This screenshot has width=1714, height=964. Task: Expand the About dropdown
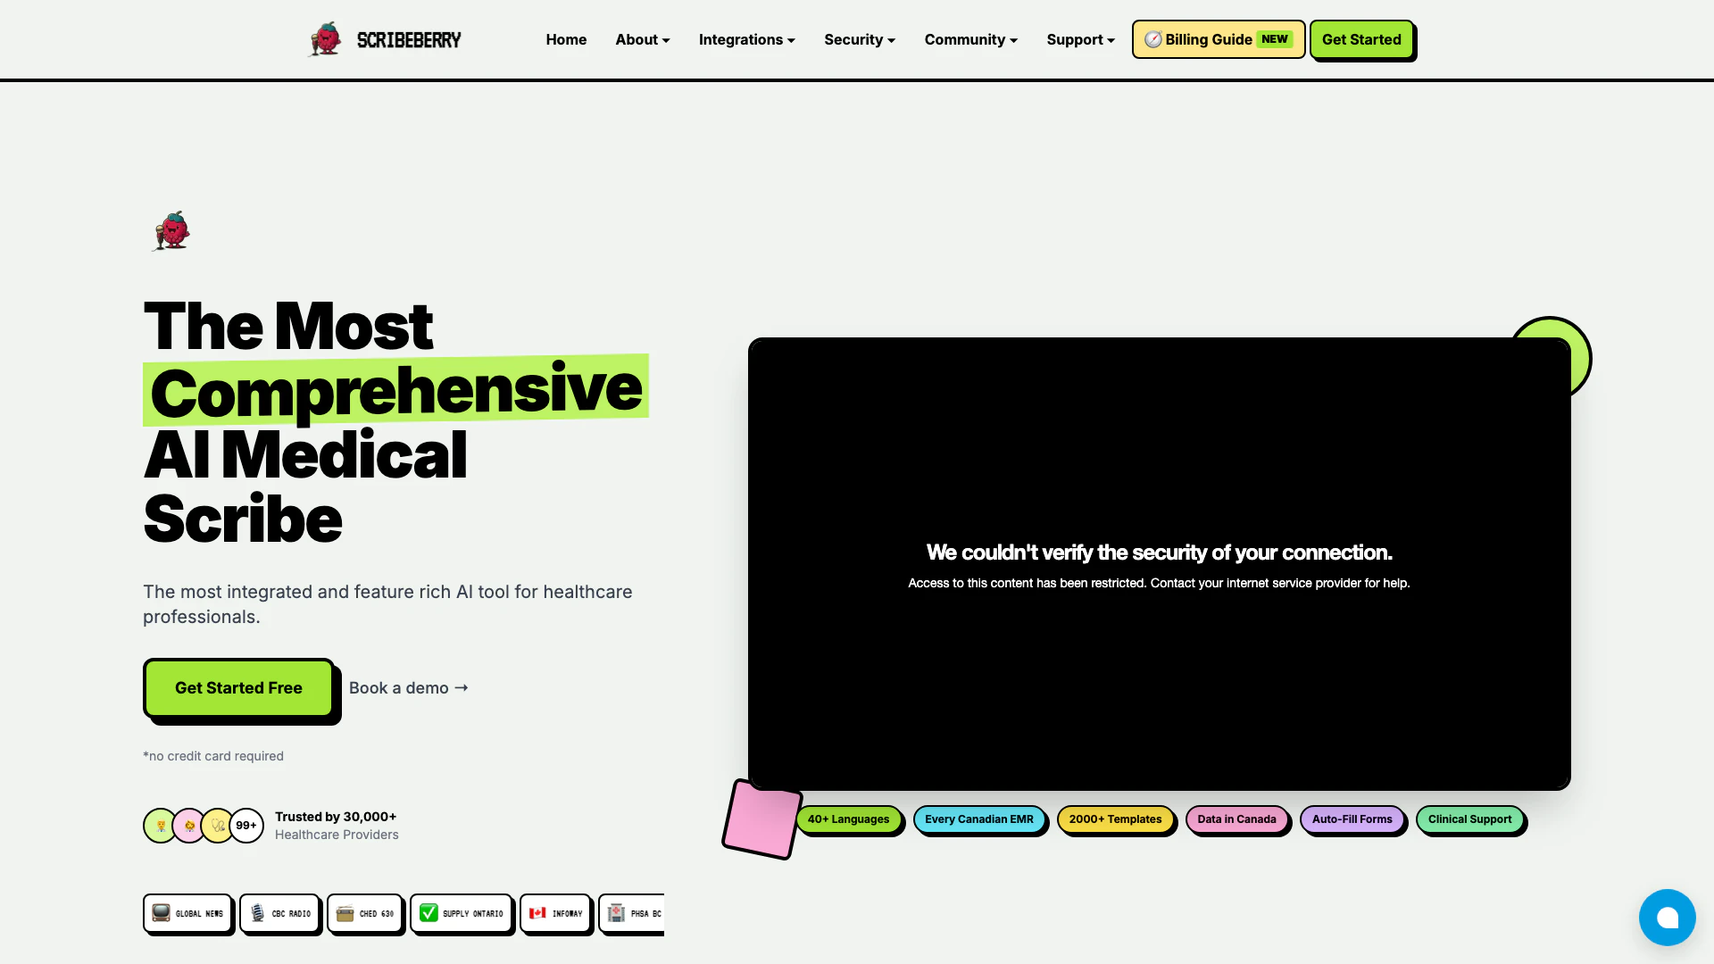coord(642,39)
